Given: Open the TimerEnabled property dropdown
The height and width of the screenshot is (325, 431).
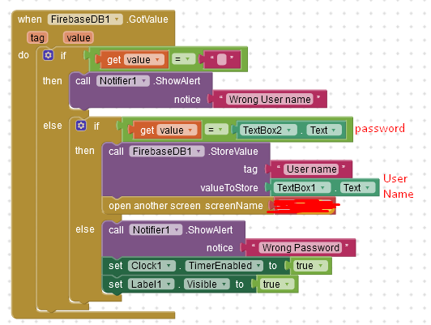Looking at the screenshot, I should pyautogui.click(x=224, y=266).
